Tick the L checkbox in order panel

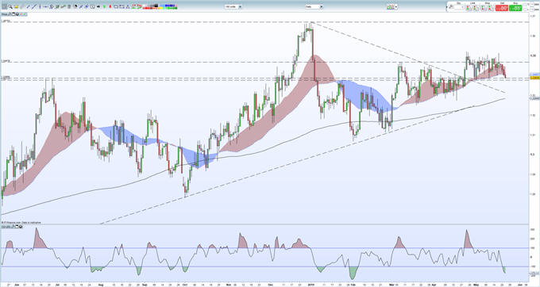[525, 10]
